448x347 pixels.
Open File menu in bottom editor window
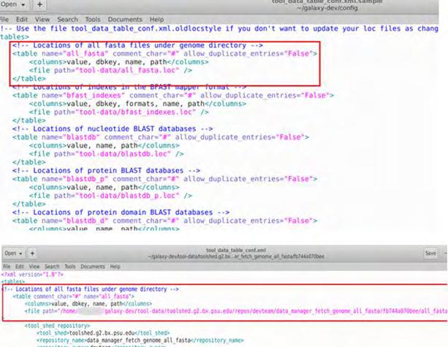click(7, 267)
